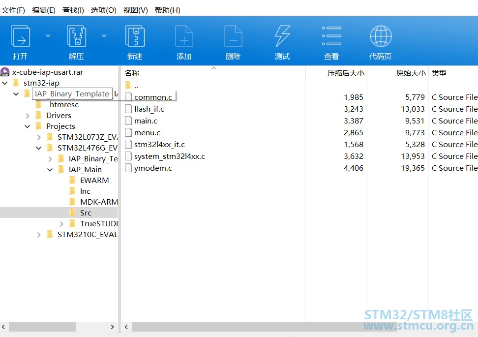This screenshot has height=337, width=478.
Task: Click the file icon of ymodem.c
Action: pos(128,168)
